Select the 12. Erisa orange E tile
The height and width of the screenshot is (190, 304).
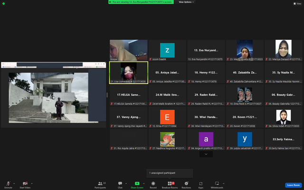click(x=167, y=117)
